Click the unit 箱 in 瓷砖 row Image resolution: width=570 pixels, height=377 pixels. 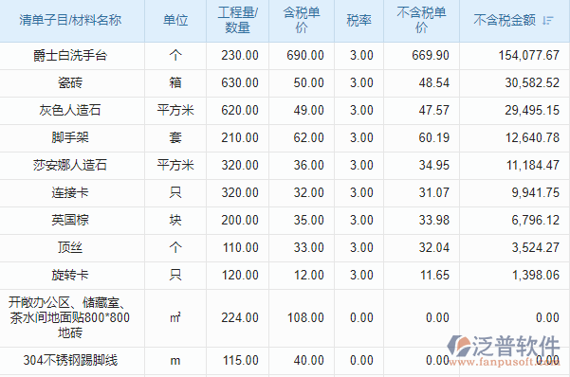click(x=175, y=82)
